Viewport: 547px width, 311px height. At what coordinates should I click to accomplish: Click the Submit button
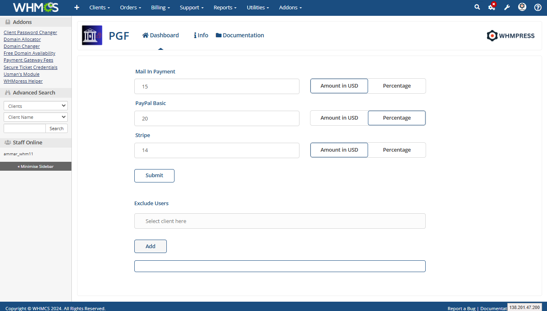[154, 176]
